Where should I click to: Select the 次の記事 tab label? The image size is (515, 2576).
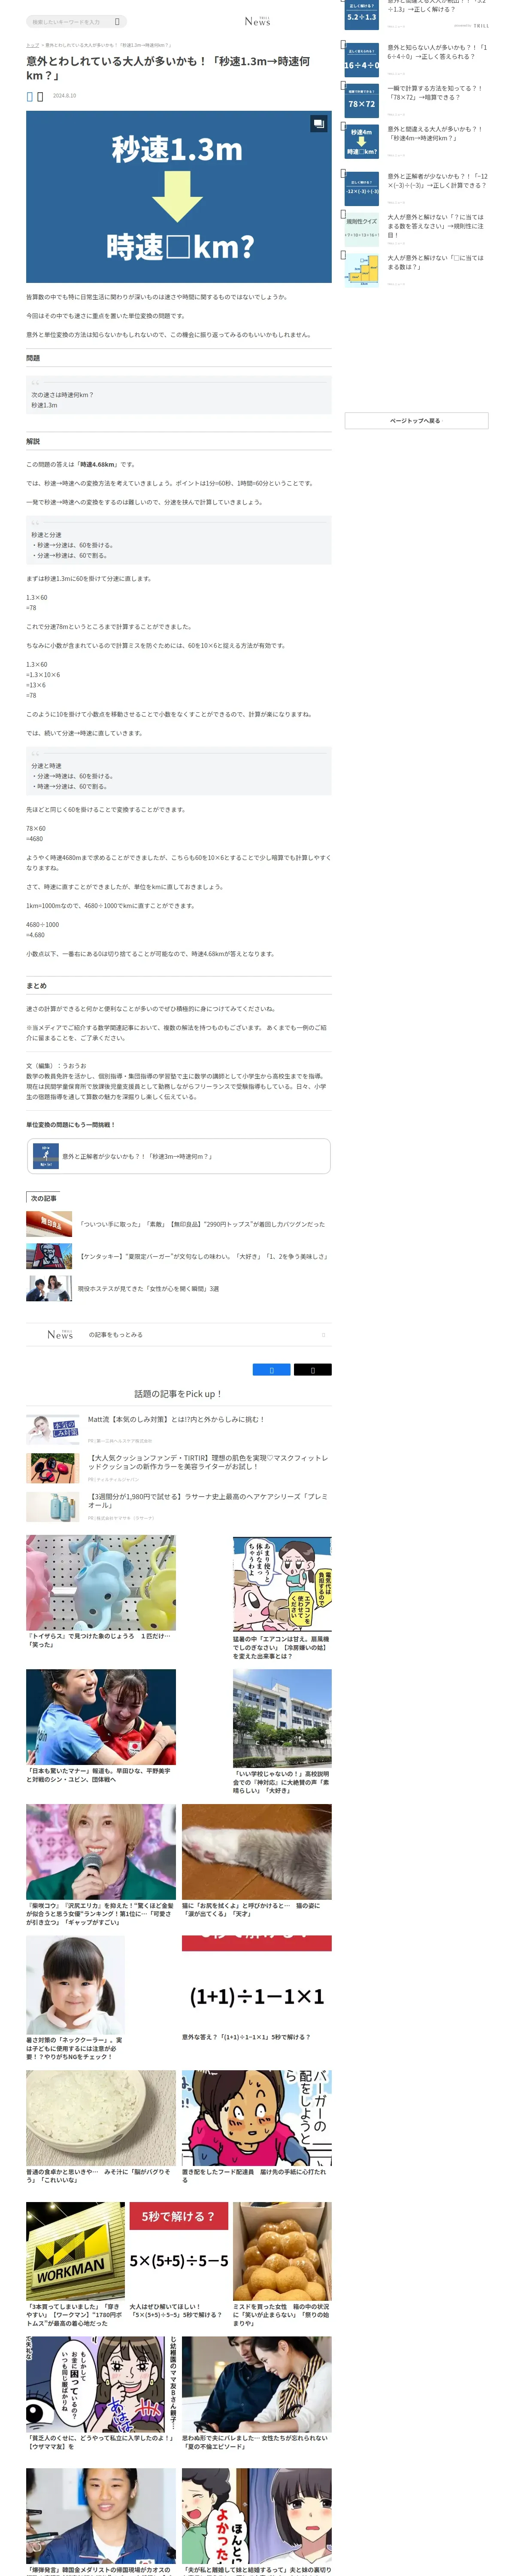pos(43,1198)
